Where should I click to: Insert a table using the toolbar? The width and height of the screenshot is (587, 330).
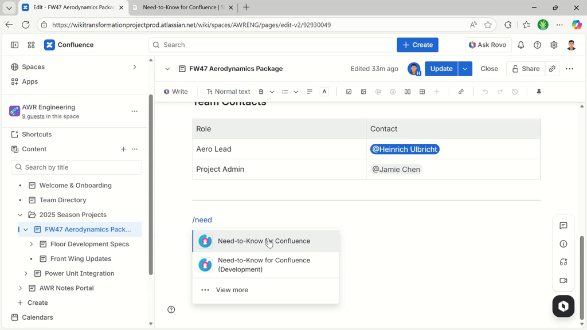click(422, 92)
